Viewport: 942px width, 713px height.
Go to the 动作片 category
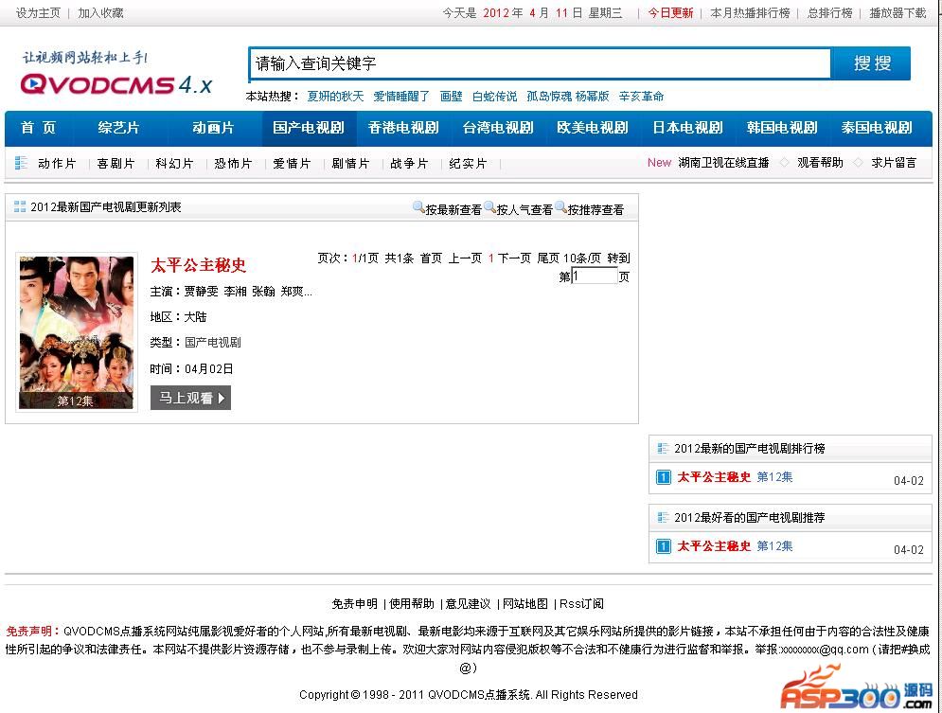[x=57, y=164]
